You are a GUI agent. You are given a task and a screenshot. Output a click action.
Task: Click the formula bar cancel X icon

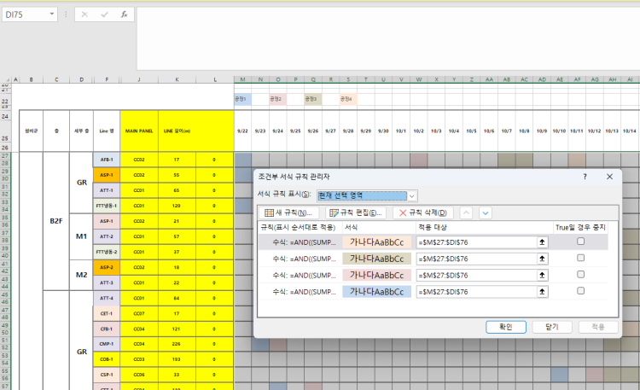[x=85, y=15]
